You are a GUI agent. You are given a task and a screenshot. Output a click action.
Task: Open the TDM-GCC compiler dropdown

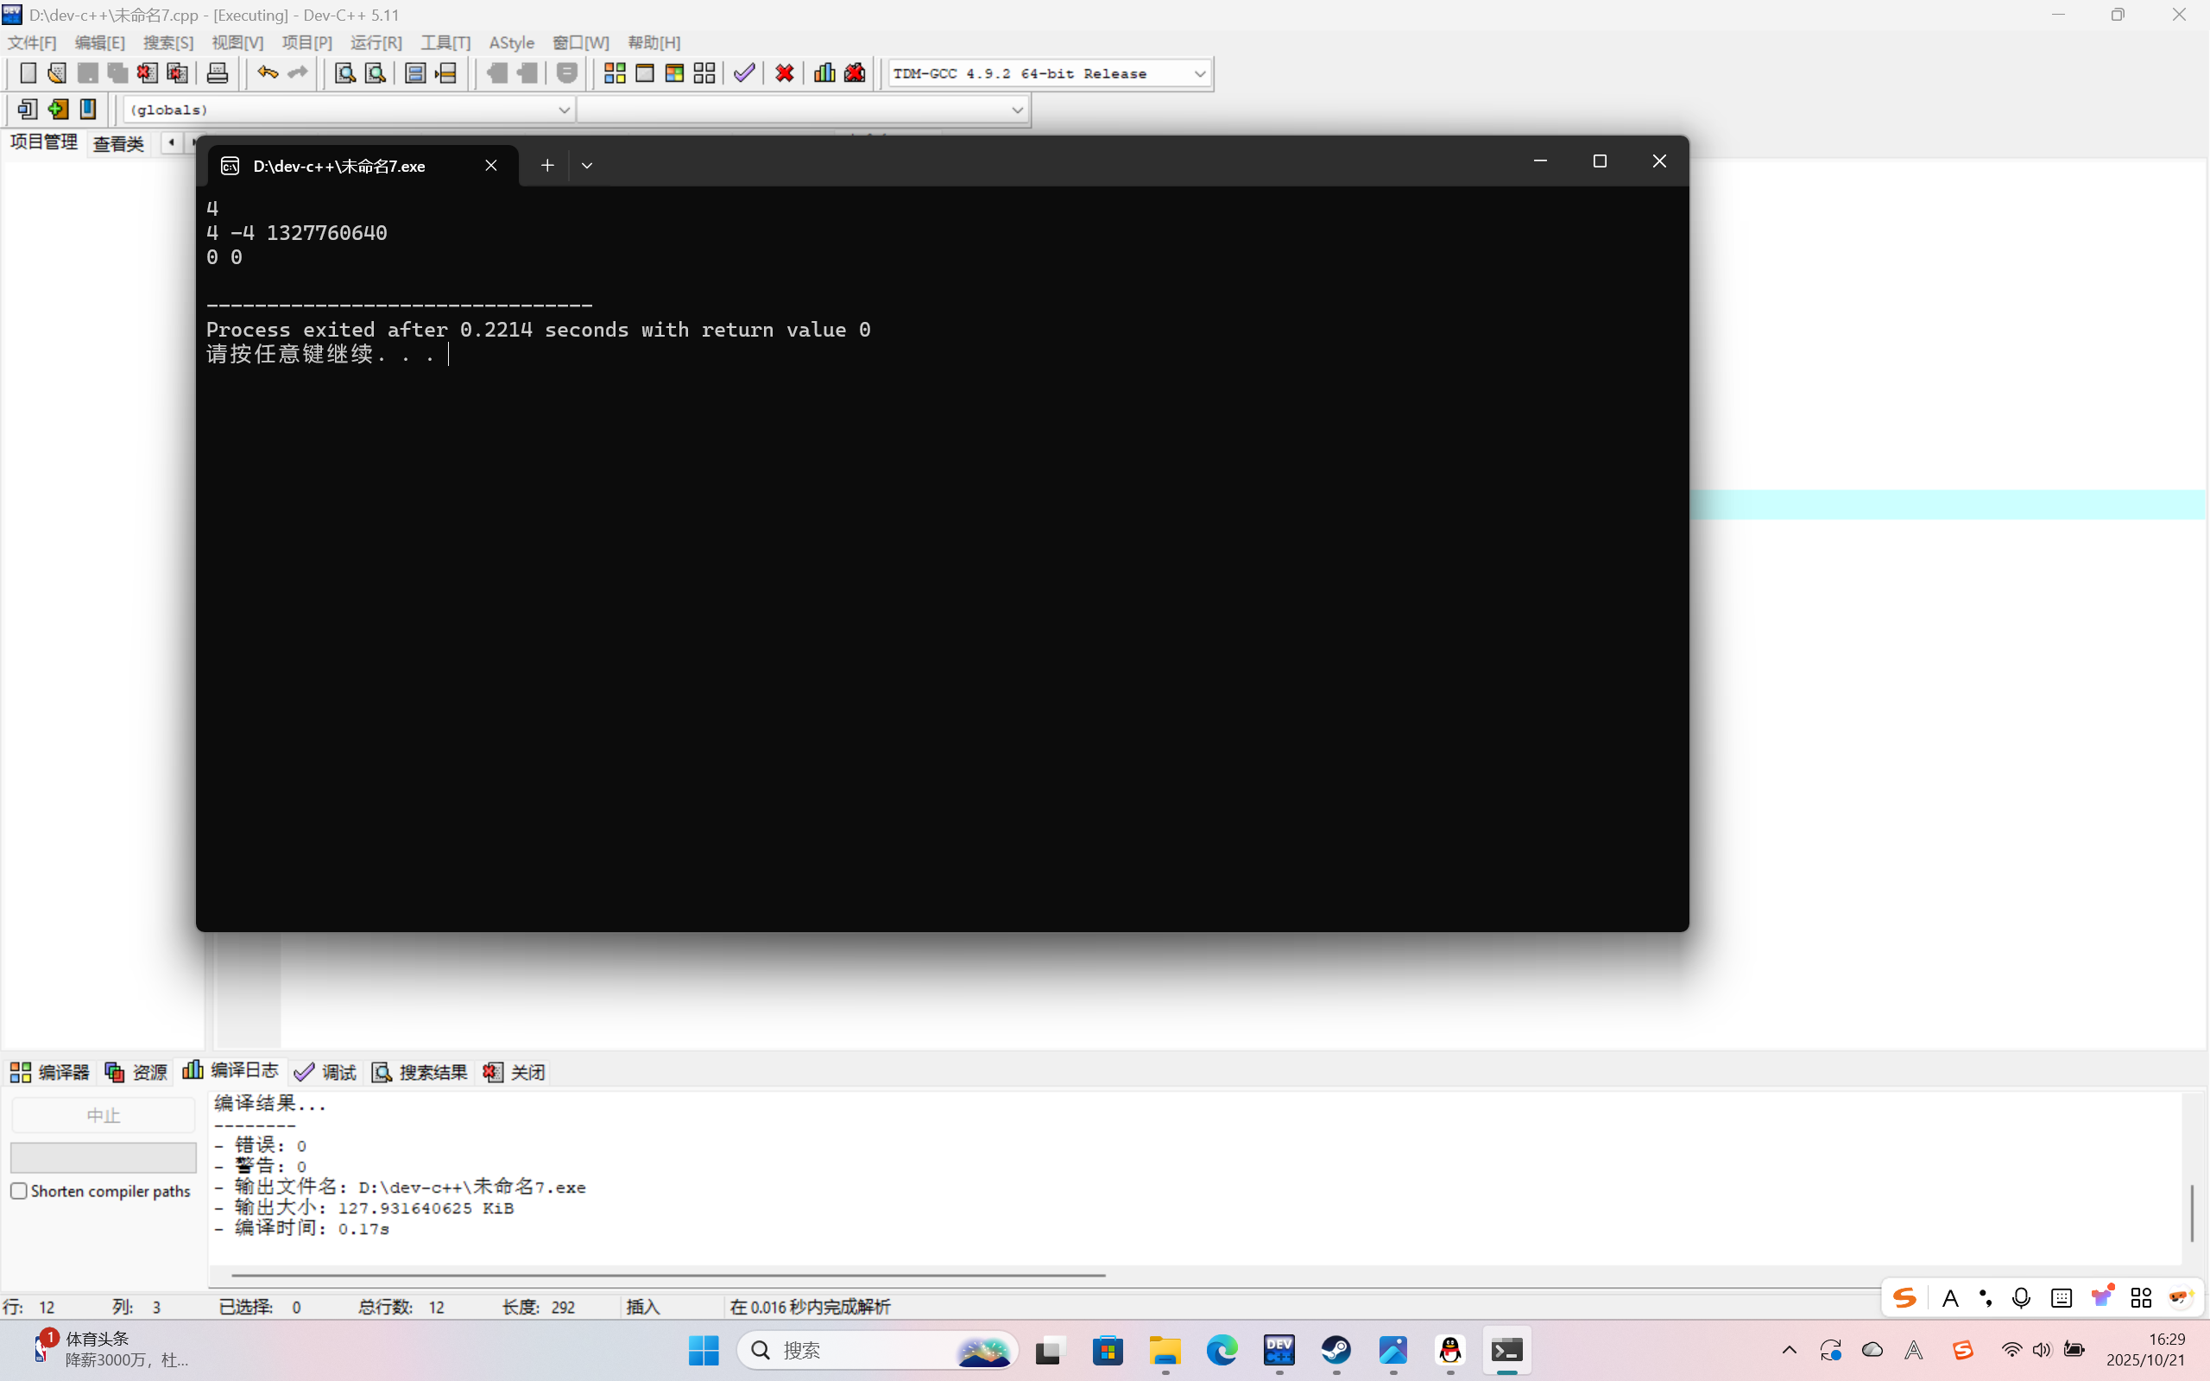(1199, 74)
